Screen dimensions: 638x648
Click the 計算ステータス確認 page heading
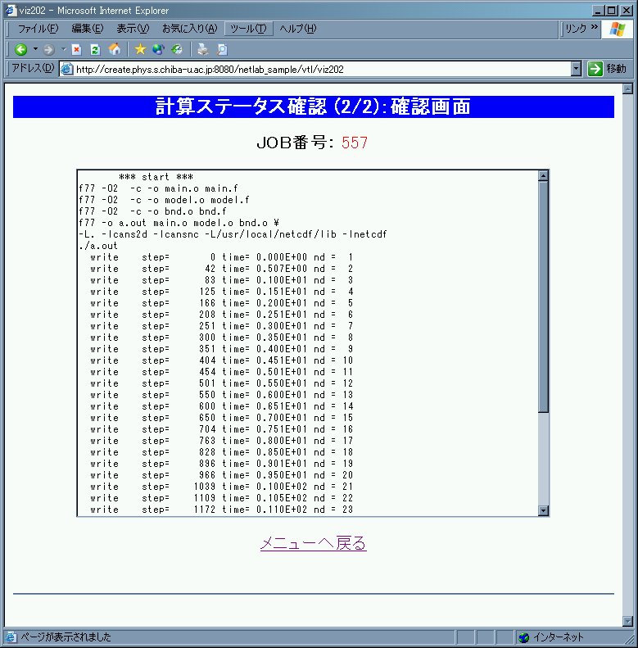[x=313, y=106]
